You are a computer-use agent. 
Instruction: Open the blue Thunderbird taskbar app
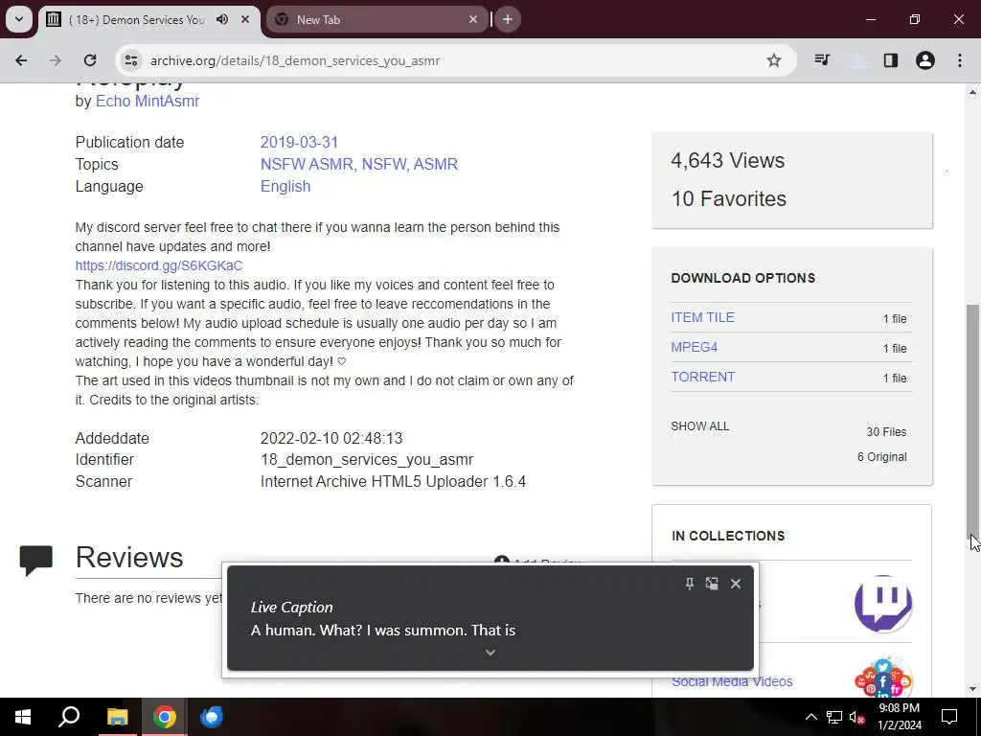click(212, 717)
